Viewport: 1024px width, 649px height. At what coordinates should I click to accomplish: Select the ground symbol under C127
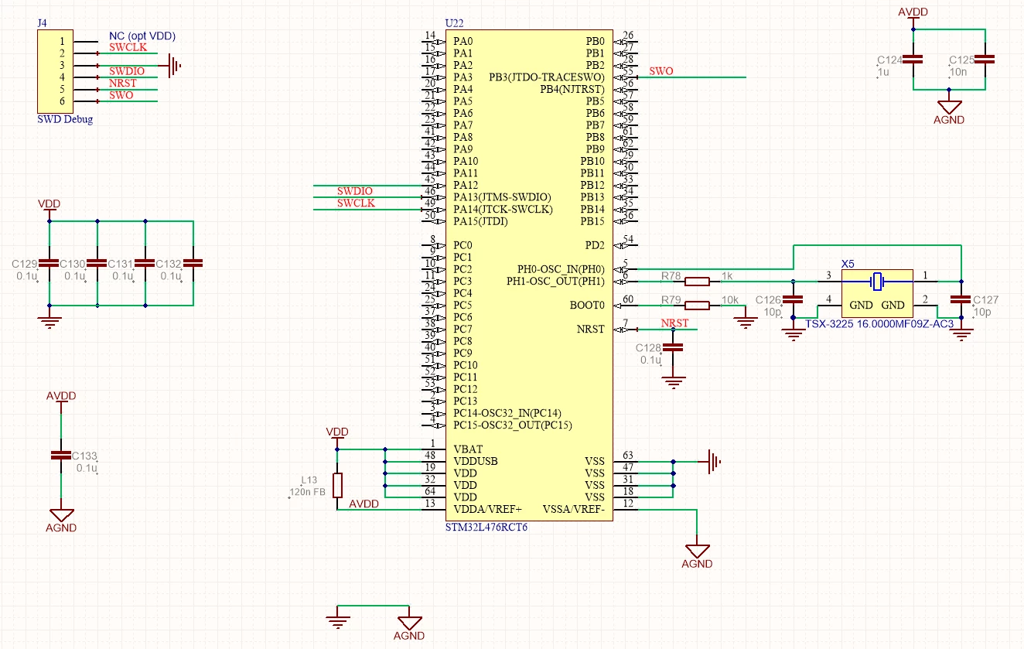coord(961,332)
